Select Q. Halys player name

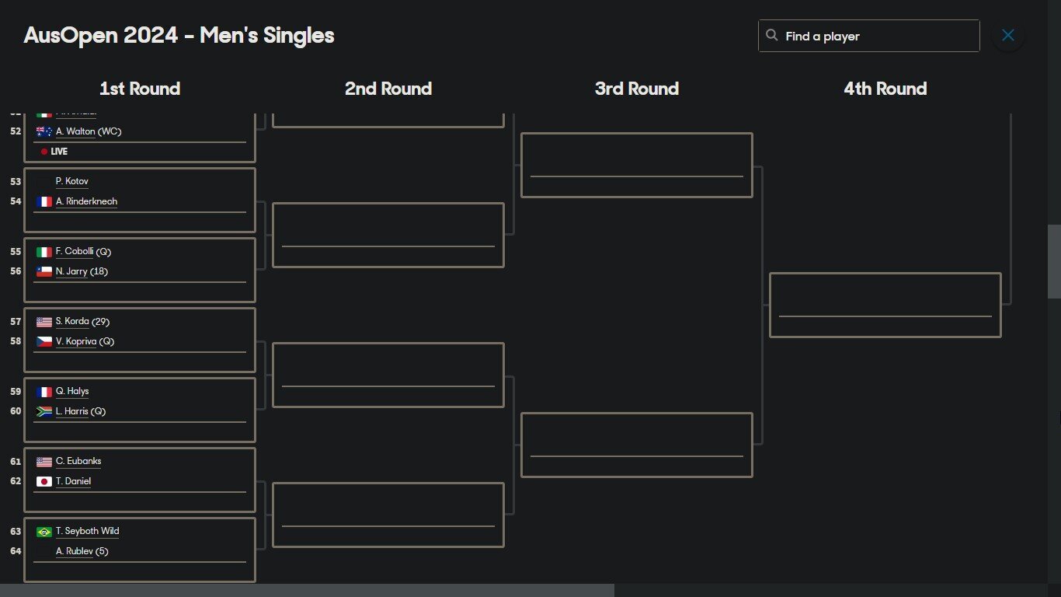coord(72,391)
